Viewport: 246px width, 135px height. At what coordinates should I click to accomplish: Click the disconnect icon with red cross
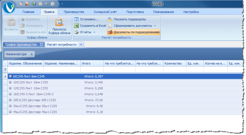(x=27, y=4)
